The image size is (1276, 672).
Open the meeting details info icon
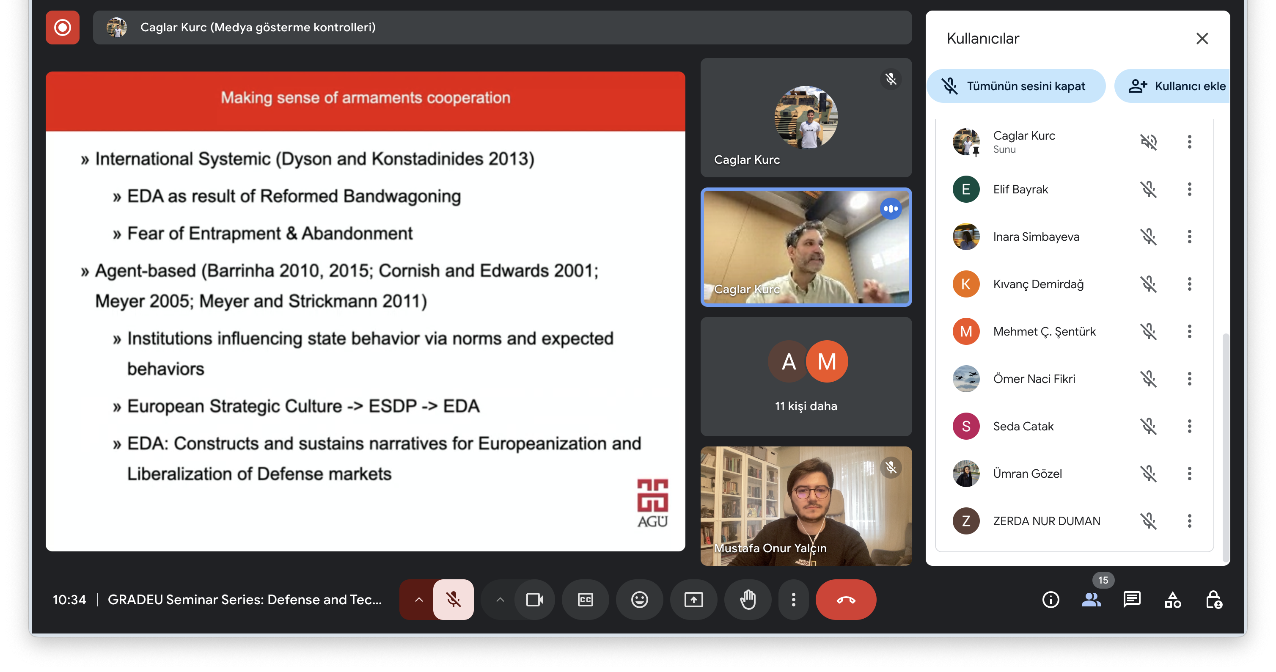coord(1050,600)
